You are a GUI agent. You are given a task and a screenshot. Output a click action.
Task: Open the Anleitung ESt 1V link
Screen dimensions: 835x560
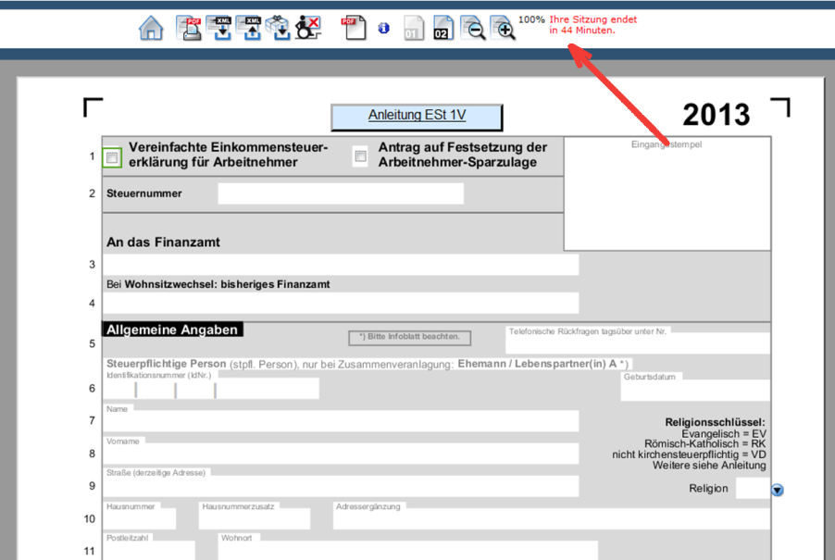click(x=417, y=117)
